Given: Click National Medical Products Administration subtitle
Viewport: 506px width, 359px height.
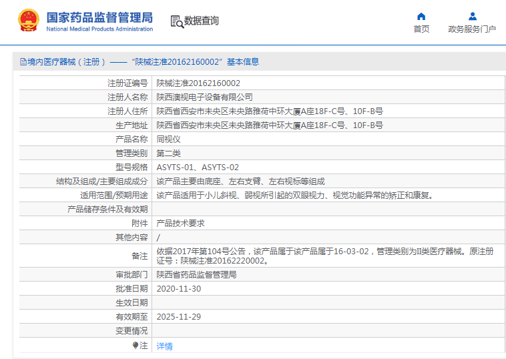Looking at the screenshot, I should (99, 29).
